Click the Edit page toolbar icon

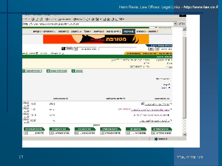pos(97,19)
